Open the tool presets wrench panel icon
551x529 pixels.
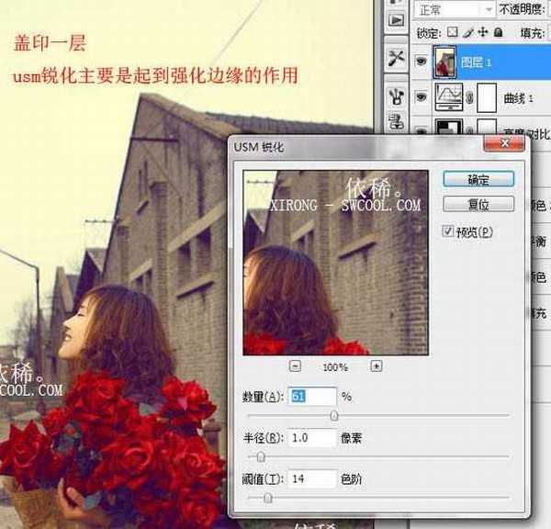click(397, 59)
